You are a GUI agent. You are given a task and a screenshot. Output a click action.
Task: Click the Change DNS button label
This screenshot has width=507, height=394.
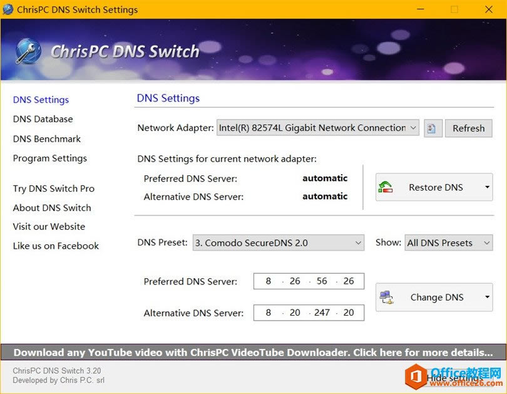(437, 298)
